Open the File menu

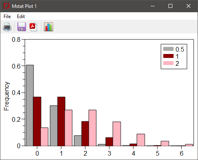tap(7, 17)
